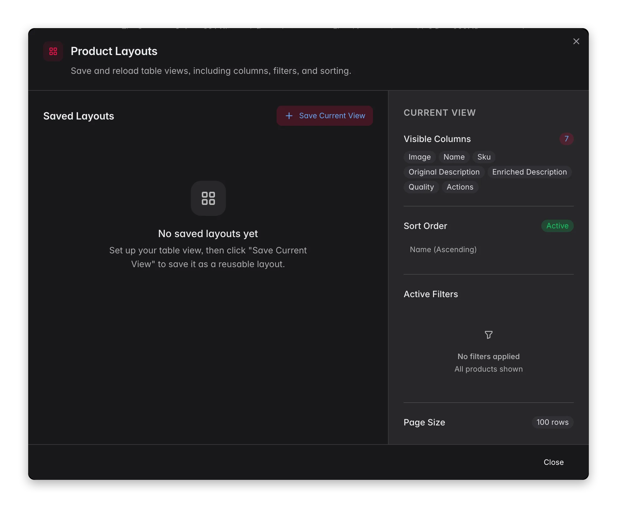Click the Actions column chip
Viewport: 617px width, 508px height.
click(460, 187)
